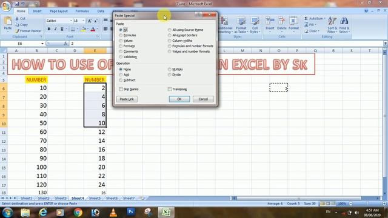
Task: Open the font name dropdown
Action: point(71,21)
